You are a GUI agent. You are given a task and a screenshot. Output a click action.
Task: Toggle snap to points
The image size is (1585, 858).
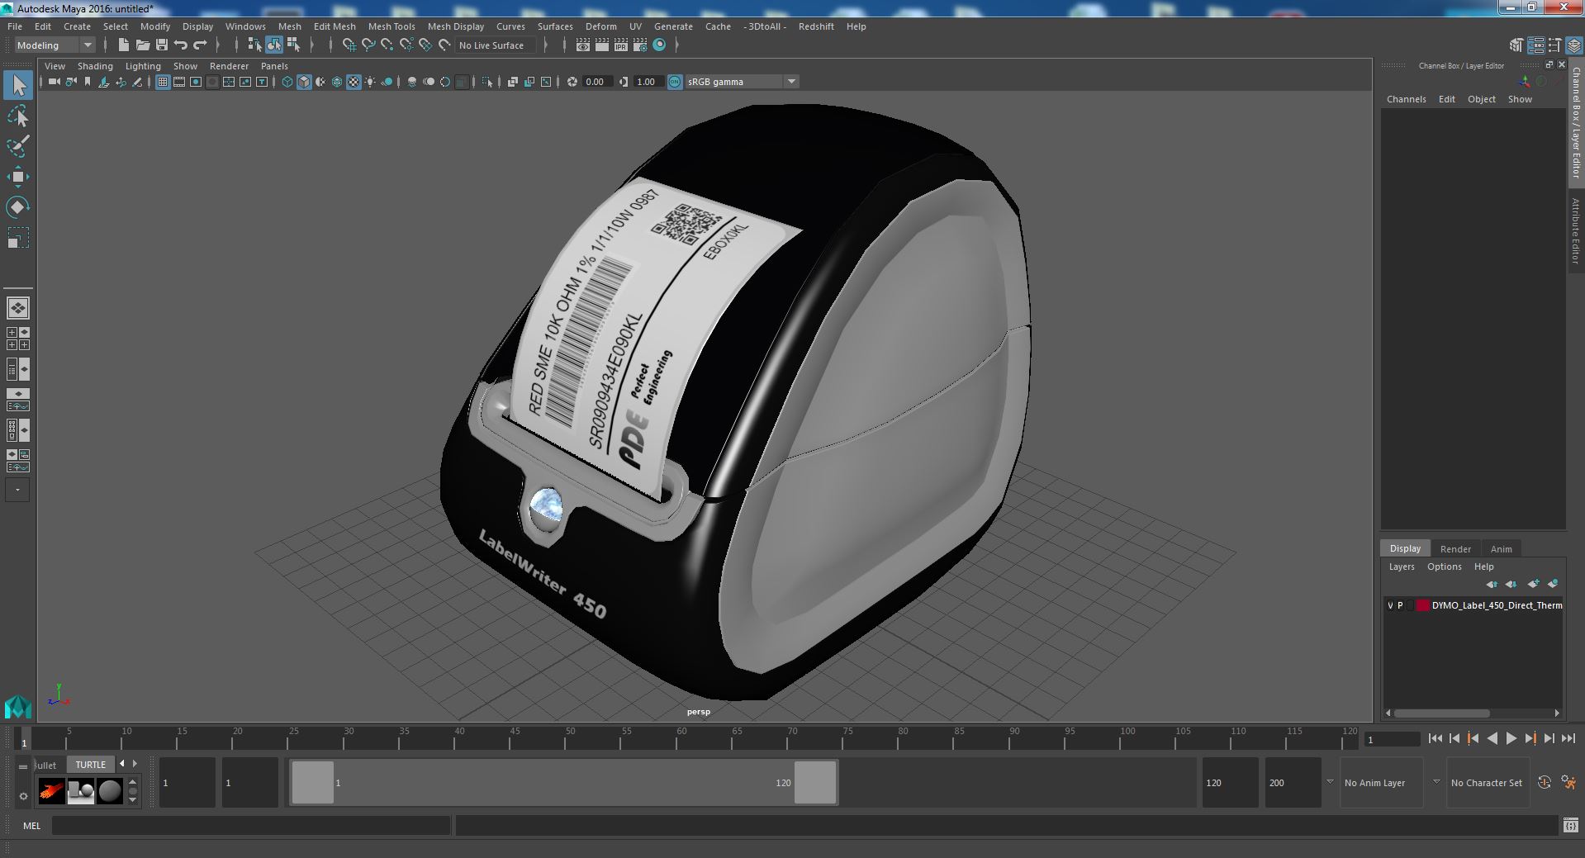pyautogui.click(x=387, y=45)
